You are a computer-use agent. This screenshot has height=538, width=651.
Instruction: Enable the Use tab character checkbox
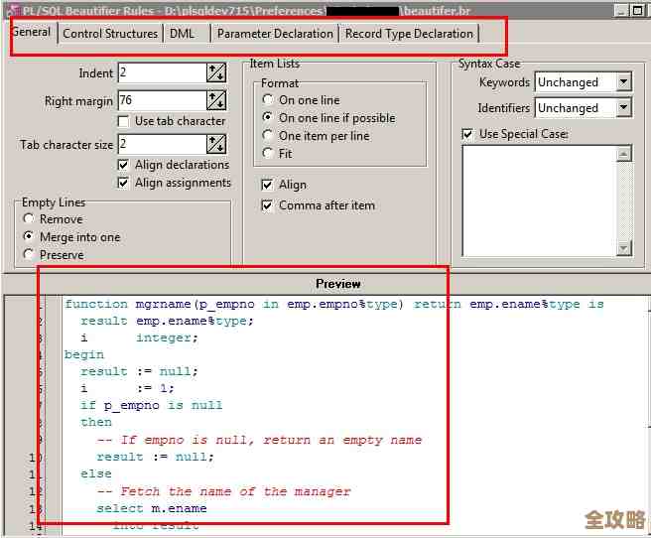[x=124, y=121]
